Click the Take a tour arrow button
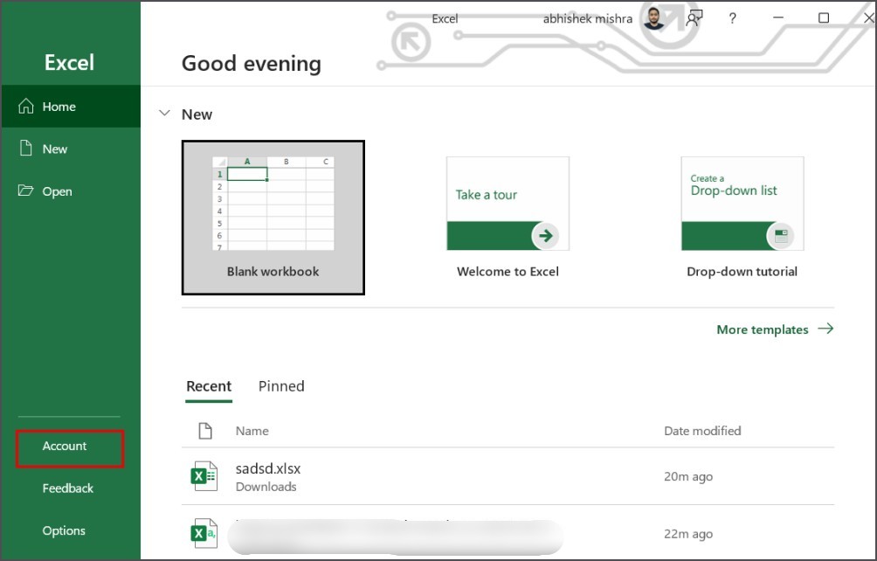The height and width of the screenshot is (561, 877). click(545, 235)
